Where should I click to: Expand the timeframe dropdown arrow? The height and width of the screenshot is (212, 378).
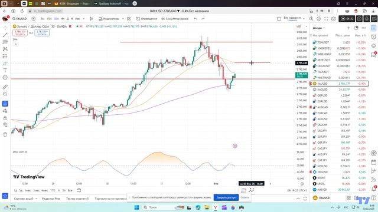point(84,18)
